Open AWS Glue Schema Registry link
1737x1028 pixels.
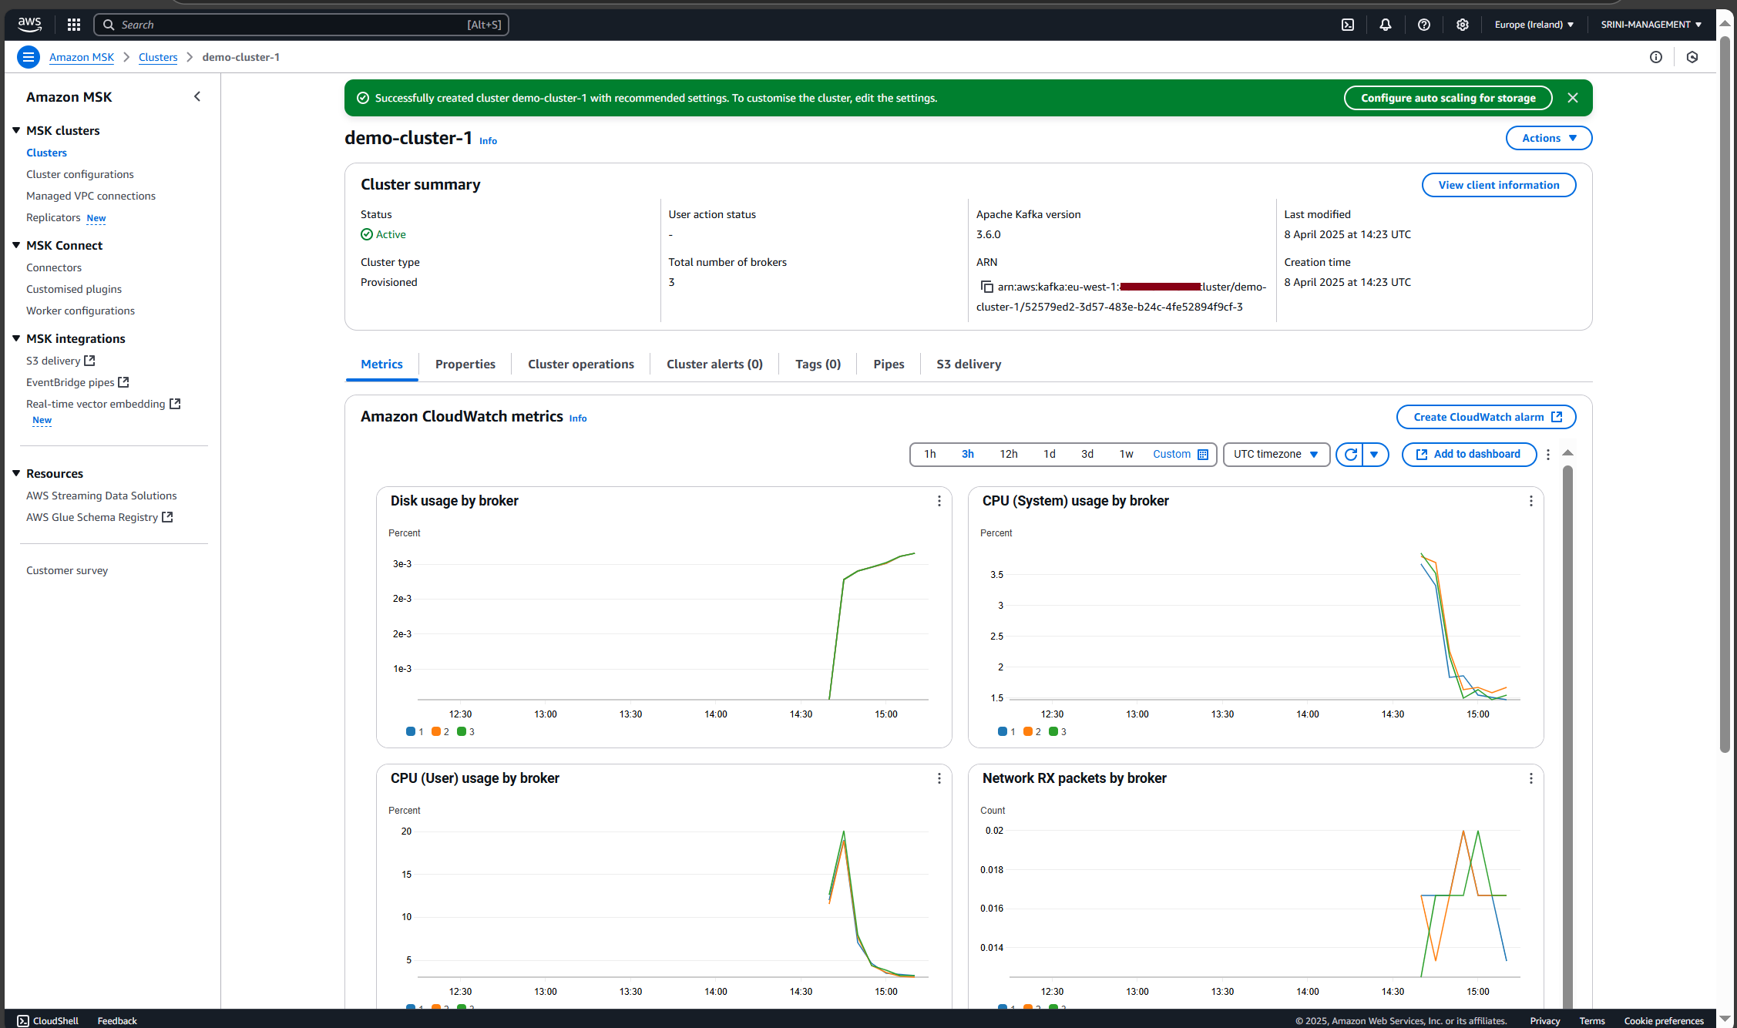[99, 517]
